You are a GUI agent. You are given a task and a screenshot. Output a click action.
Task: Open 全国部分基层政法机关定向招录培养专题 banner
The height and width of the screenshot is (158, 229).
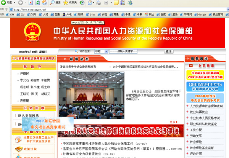pyautogui.click(x=205, y=87)
